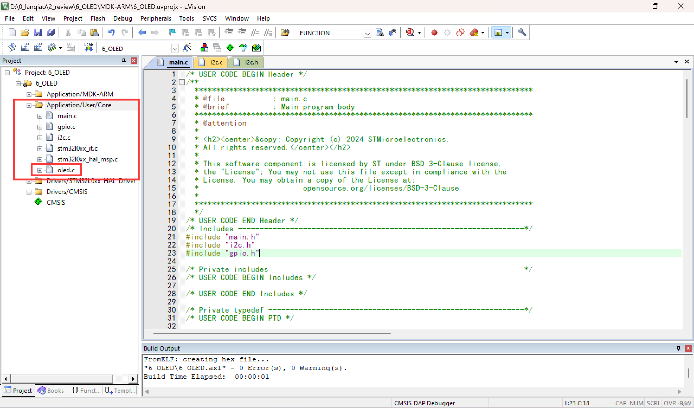Image resolution: width=694 pixels, height=408 pixels.
Task: Open the Flash menu
Action: 98,18
